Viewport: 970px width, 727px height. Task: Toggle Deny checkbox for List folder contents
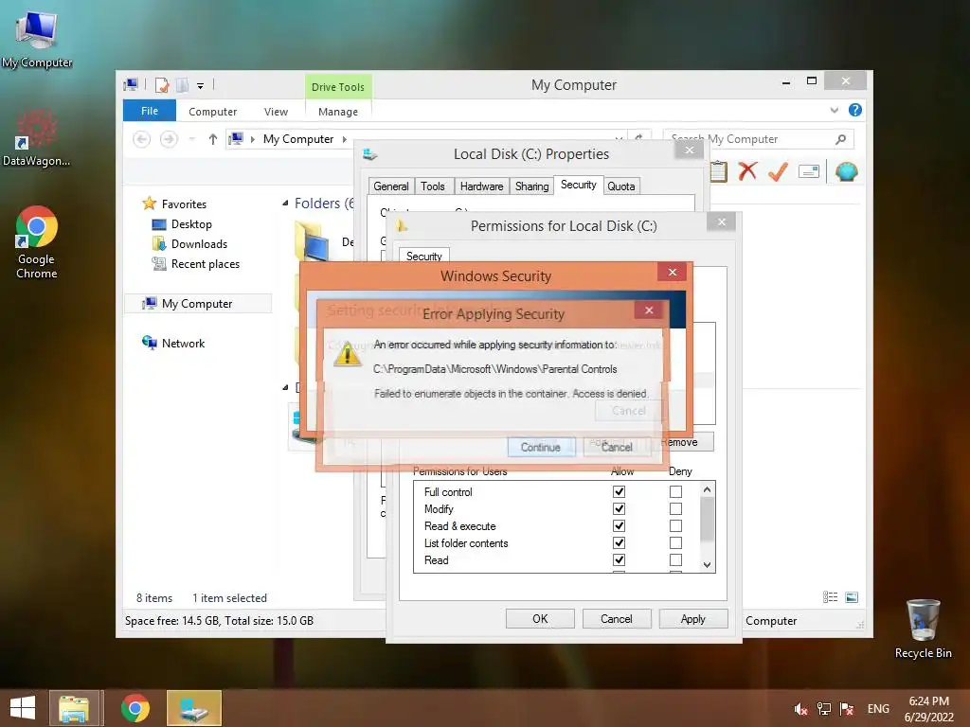[x=675, y=542]
